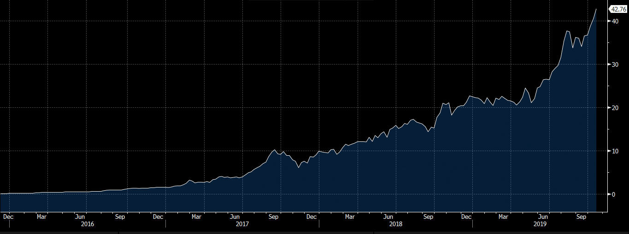Select the Sep label in the 2016 section
This screenshot has width=629, height=234.
(x=120, y=216)
